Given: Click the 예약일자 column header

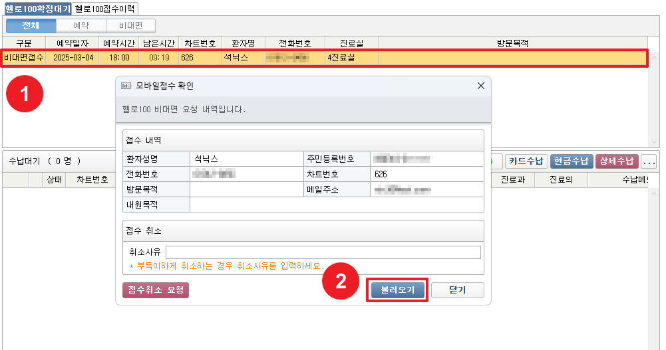Looking at the screenshot, I should pos(72,43).
